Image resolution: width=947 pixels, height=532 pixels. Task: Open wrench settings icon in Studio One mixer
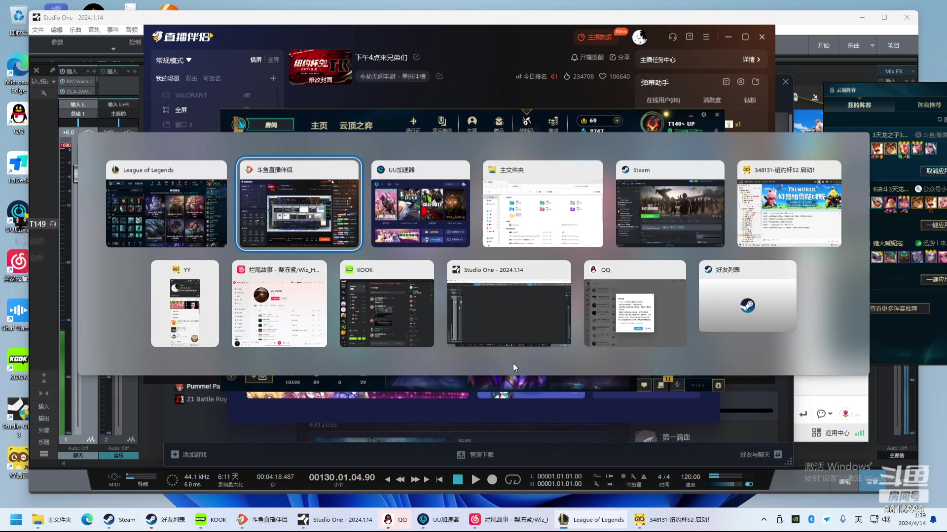click(x=44, y=93)
